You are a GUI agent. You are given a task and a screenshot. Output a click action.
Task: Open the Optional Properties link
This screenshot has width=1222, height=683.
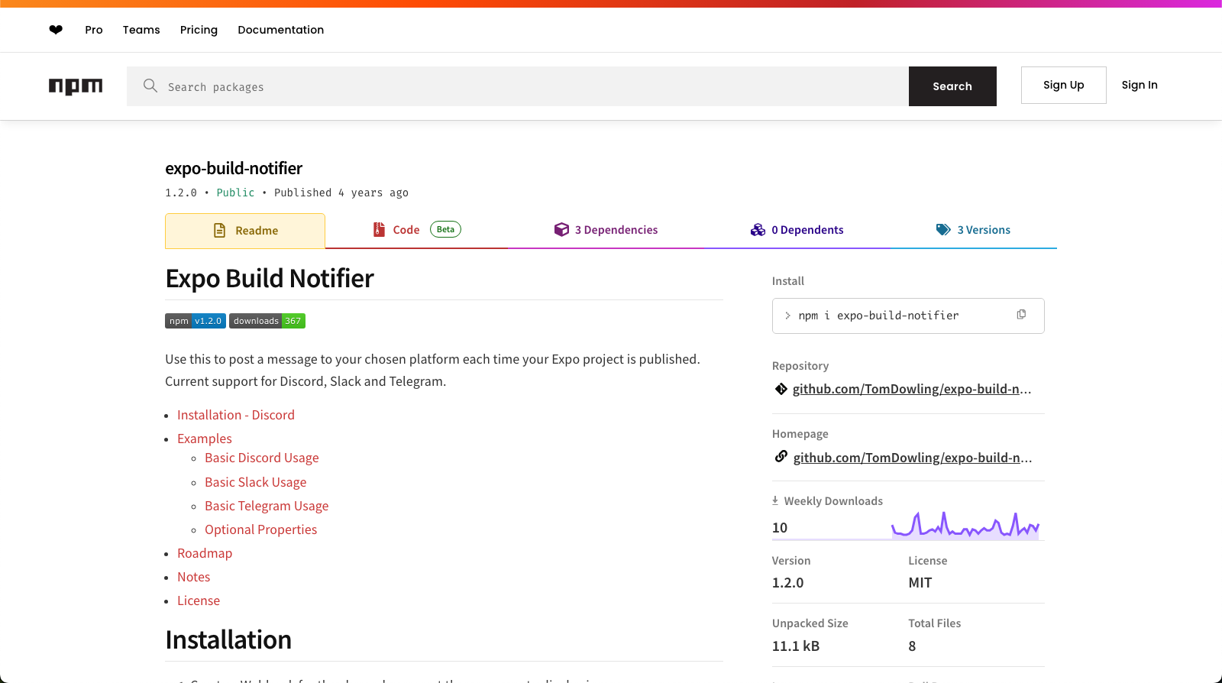(x=260, y=529)
